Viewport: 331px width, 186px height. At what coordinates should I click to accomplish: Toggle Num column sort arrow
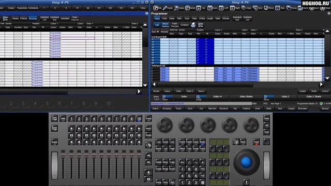point(158,32)
